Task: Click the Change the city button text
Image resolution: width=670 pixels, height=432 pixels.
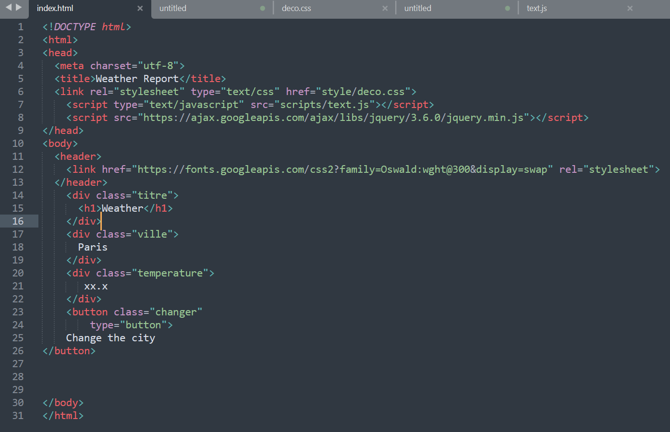Action: point(110,337)
